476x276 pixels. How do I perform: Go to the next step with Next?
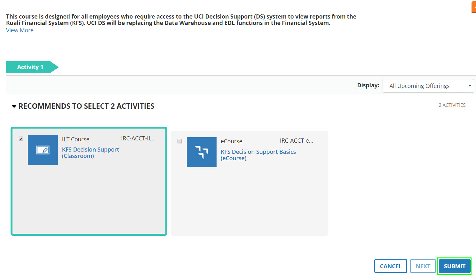[423, 266]
